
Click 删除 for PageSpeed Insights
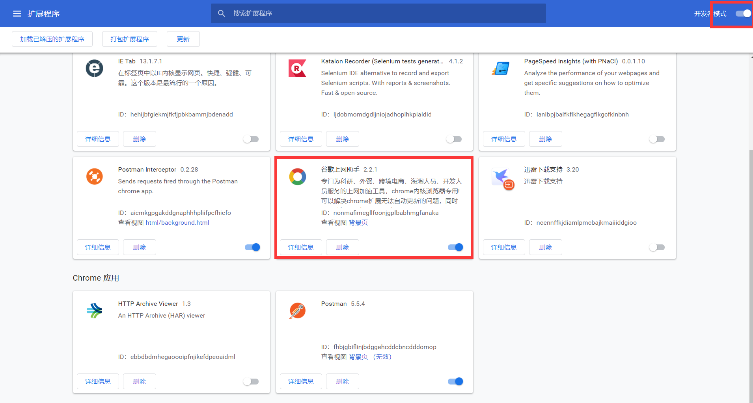point(546,139)
